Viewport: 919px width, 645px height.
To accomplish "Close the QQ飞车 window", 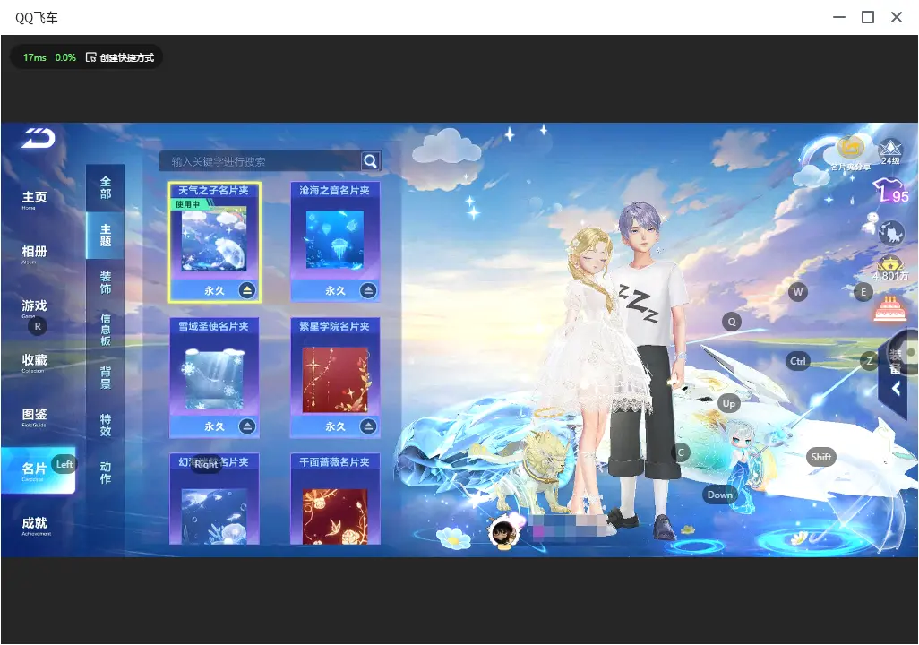I will [897, 17].
